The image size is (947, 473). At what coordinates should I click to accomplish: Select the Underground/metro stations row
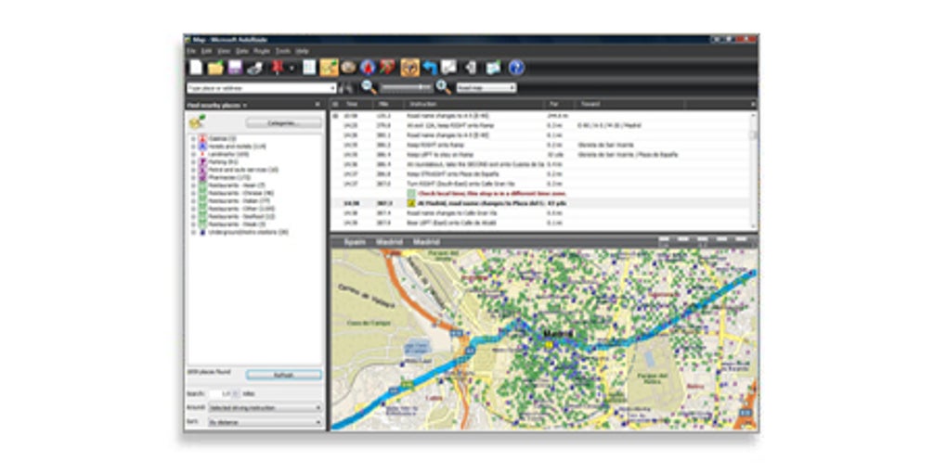[248, 232]
